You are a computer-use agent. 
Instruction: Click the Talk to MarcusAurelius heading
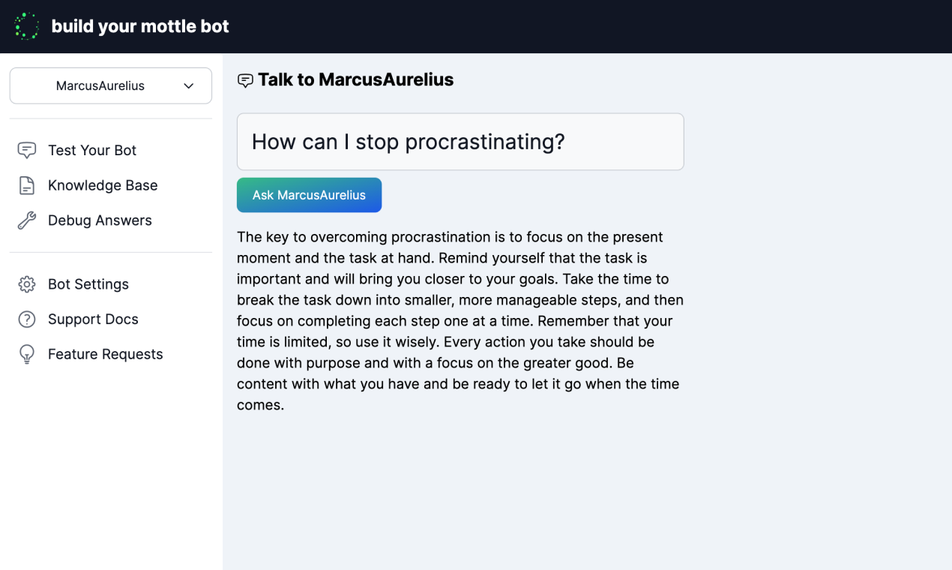(x=356, y=80)
